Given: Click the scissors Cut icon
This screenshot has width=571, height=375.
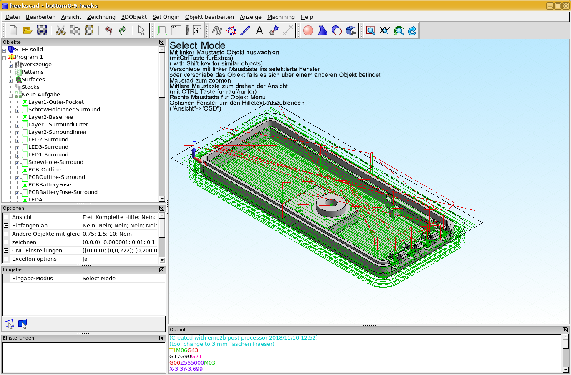Looking at the screenshot, I should 61,30.
